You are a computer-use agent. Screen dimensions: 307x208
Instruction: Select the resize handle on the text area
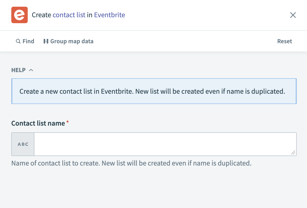point(293,153)
